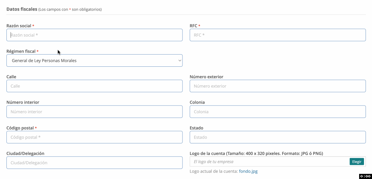The height and width of the screenshot is (179, 372).
Task: Click the 'Logo de la cuenta' label
Action: [256, 153]
